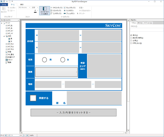Click the テキスト input field in properties
164x137 pixels.
click(x=147, y=30)
